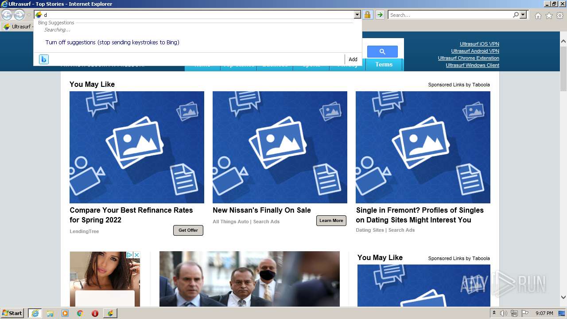567x319 pixels.
Task: Open the Ultrasurf Android VPN link
Action: (475, 51)
